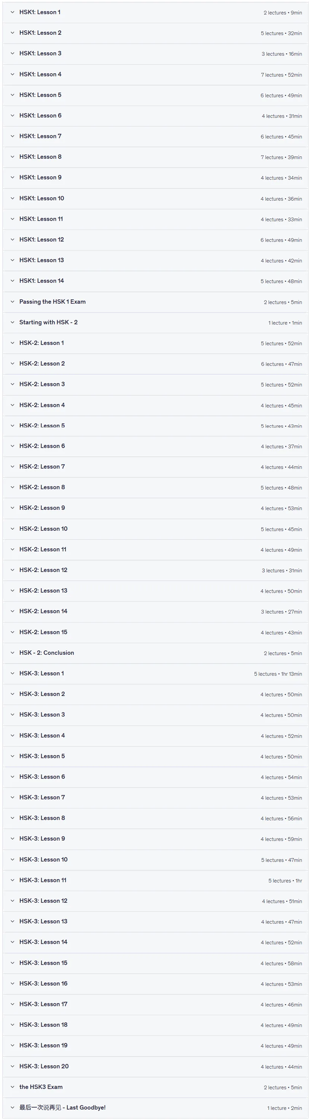
Task: Open the HSK-2: Lesson 15 section title
Action: click(x=44, y=632)
